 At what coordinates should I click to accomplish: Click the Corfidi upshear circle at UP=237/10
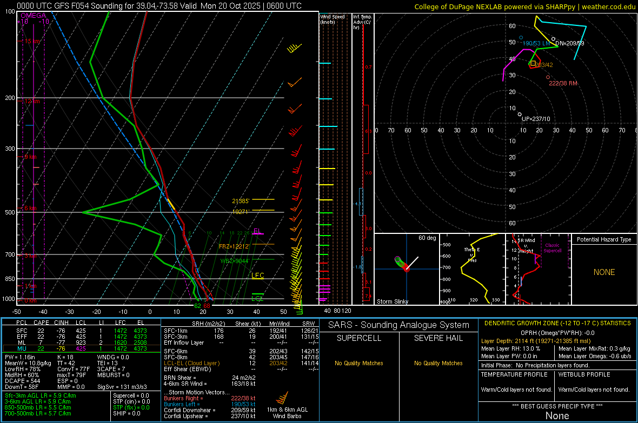pos(520,115)
